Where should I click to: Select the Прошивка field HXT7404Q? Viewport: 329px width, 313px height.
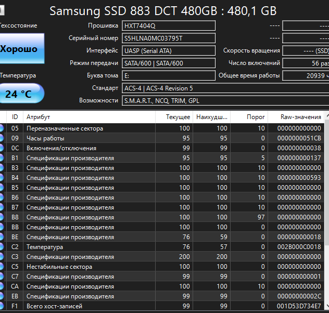(169, 26)
